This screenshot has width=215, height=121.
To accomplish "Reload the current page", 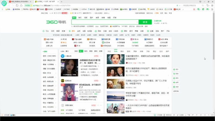I will coord(17,5).
